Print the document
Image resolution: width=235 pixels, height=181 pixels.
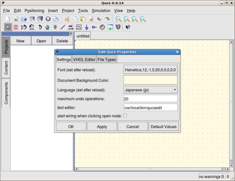pyautogui.click(x=56, y=19)
